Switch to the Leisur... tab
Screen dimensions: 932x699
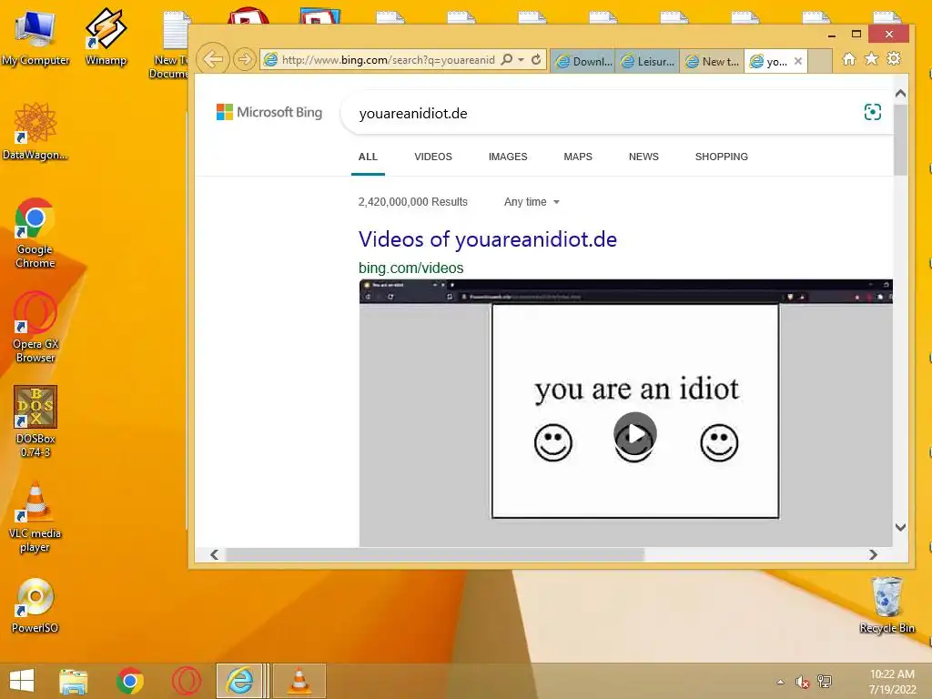point(647,61)
